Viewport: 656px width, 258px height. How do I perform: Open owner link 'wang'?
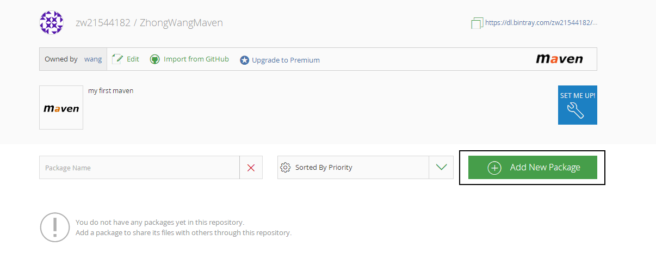pos(93,59)
